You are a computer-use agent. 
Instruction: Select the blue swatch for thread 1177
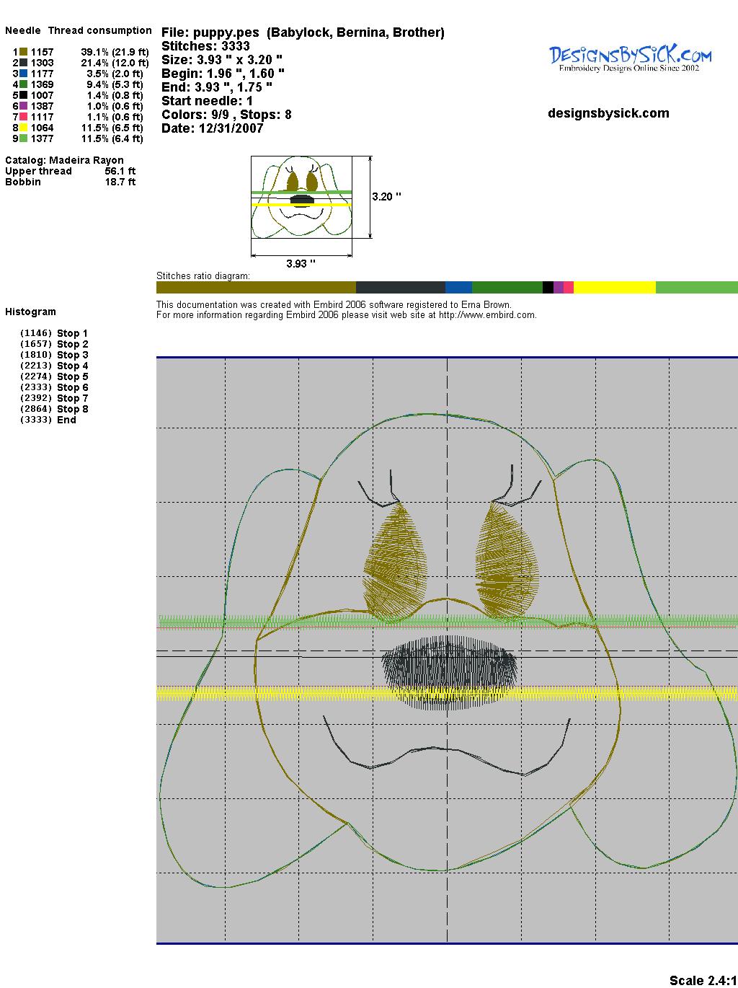[x=24, y=74]
